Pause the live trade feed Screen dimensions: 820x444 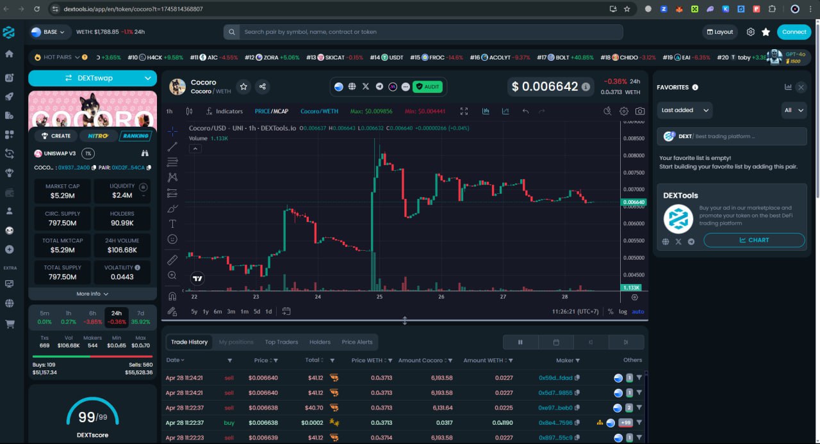click(x=520, y=342)
